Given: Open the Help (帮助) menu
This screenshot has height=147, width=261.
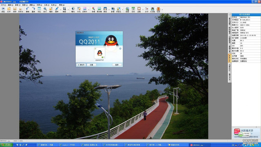Looking at the screenshot, I should coord(62,5).
